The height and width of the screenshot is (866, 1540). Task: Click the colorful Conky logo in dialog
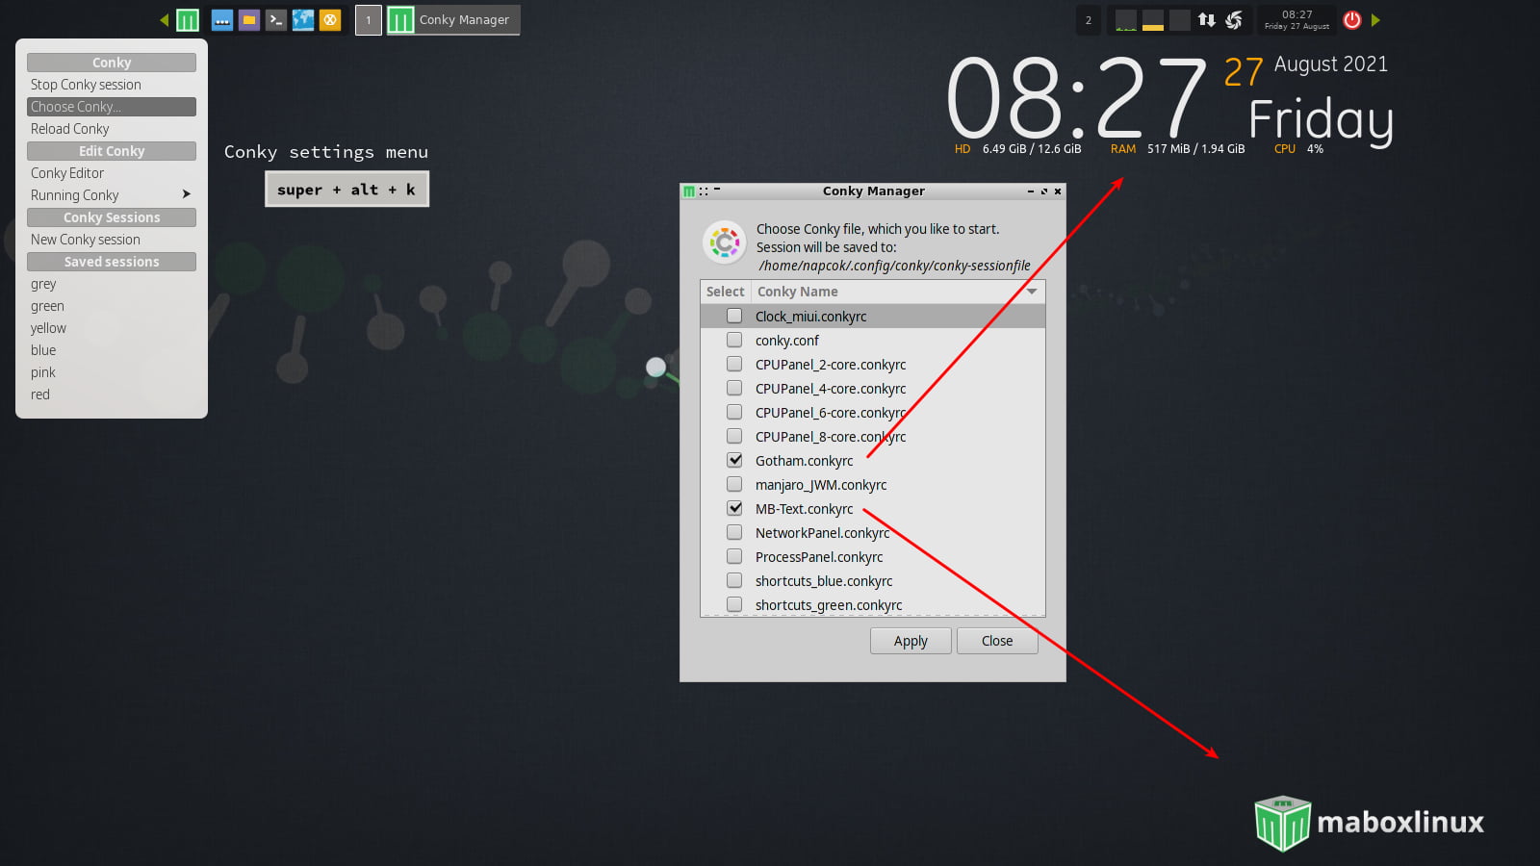725,242
